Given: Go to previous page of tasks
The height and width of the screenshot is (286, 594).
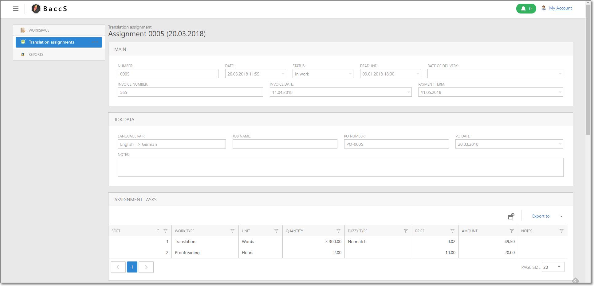Looking at the screenshot, I should [x=118, y=267].
